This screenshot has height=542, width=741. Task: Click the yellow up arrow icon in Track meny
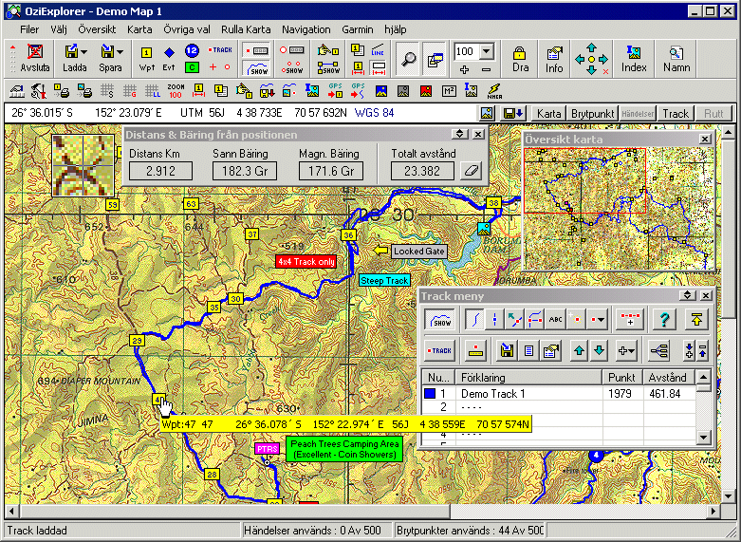click(696, 320)
